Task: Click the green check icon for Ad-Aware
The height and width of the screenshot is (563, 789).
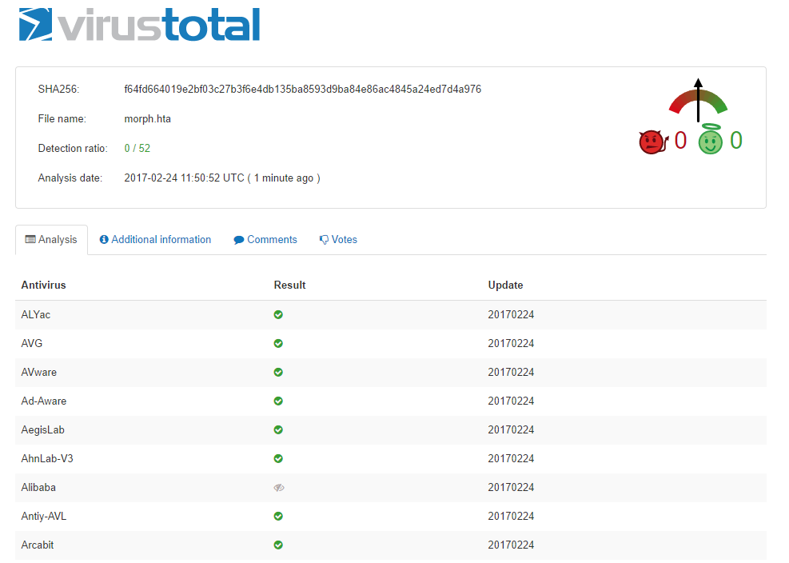Action: tap(278, 401)
